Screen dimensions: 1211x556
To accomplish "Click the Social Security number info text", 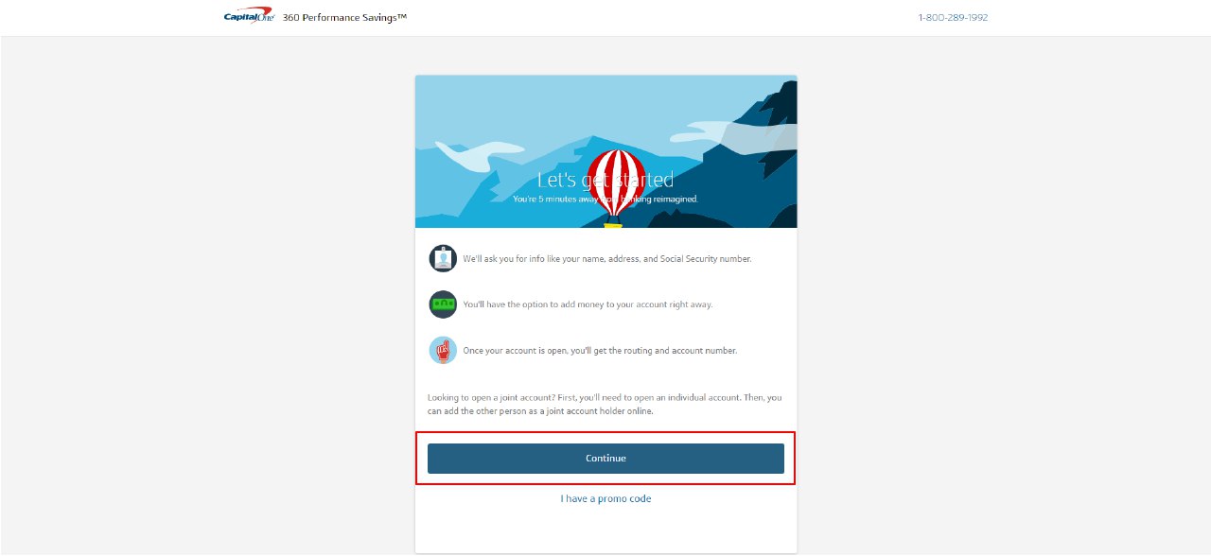I will click(x=607, y=258).
